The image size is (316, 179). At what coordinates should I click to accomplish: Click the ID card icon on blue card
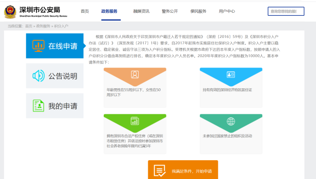231,74
